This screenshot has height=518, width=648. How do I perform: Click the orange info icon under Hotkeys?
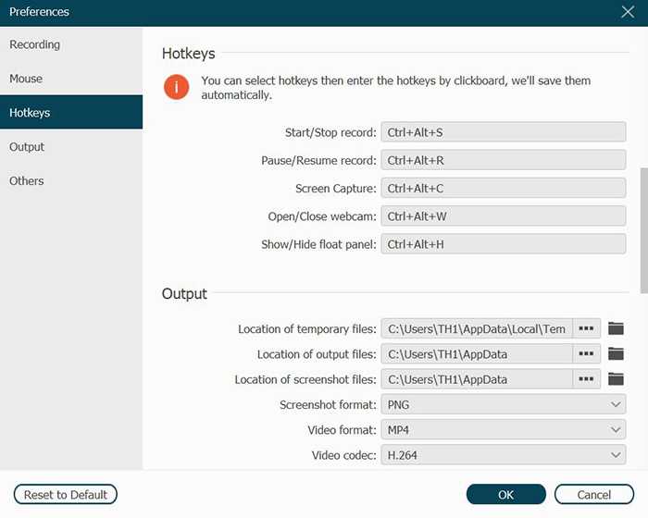click(x=177, y=87)
